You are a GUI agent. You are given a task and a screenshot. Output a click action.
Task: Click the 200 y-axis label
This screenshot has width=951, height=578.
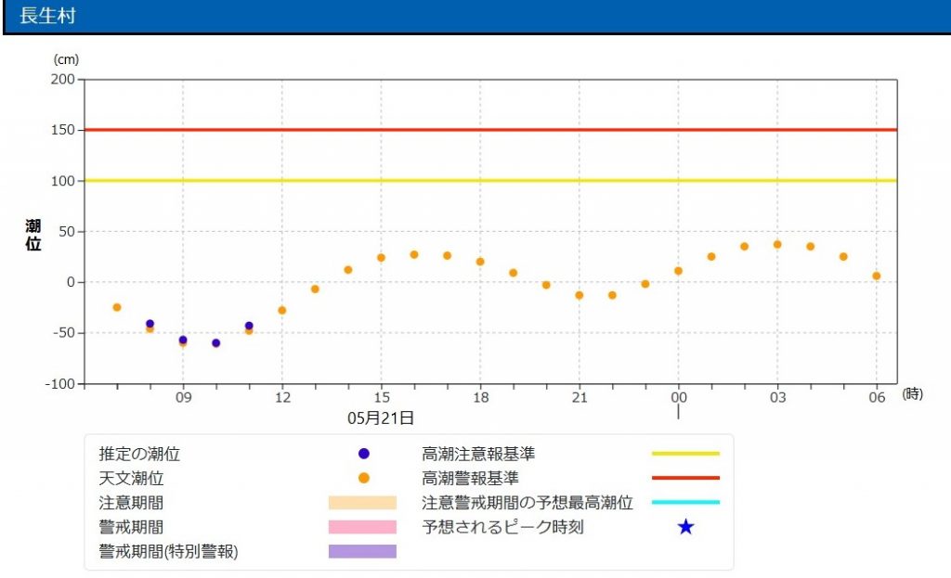[x=62, y=80]
